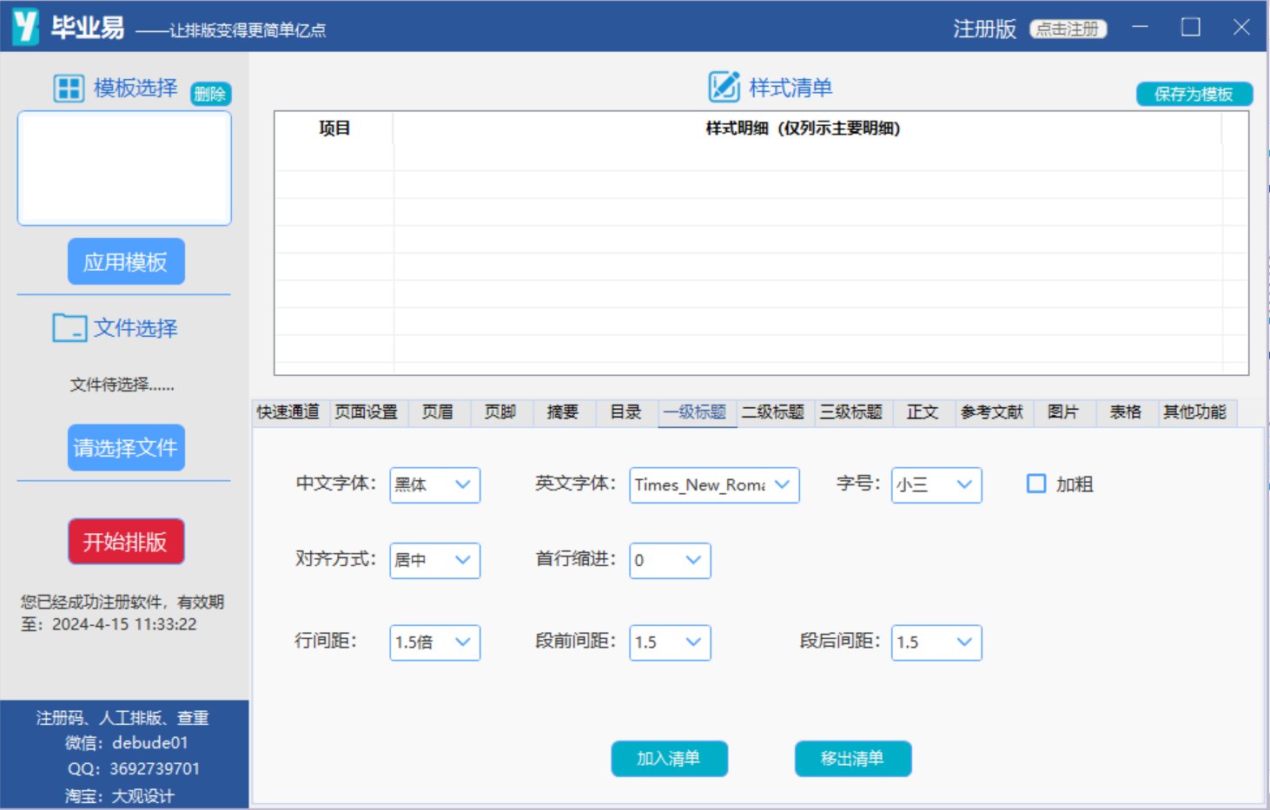Viewport: 1270px width, 810px height.
Task: Switch to the 页面设置 tab
Action: point(367,412)
